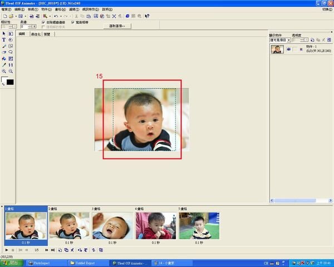Select the paint bucket fill tool
The width and height of the screenshot is (334, 267).
[4, 58]
